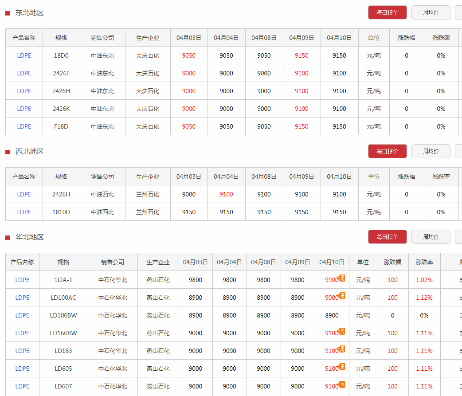The height and width of the screenshot is (396, 462).
Task: Switch to 周均价 in 西北地区 section
Action: (x=431, y=151)
